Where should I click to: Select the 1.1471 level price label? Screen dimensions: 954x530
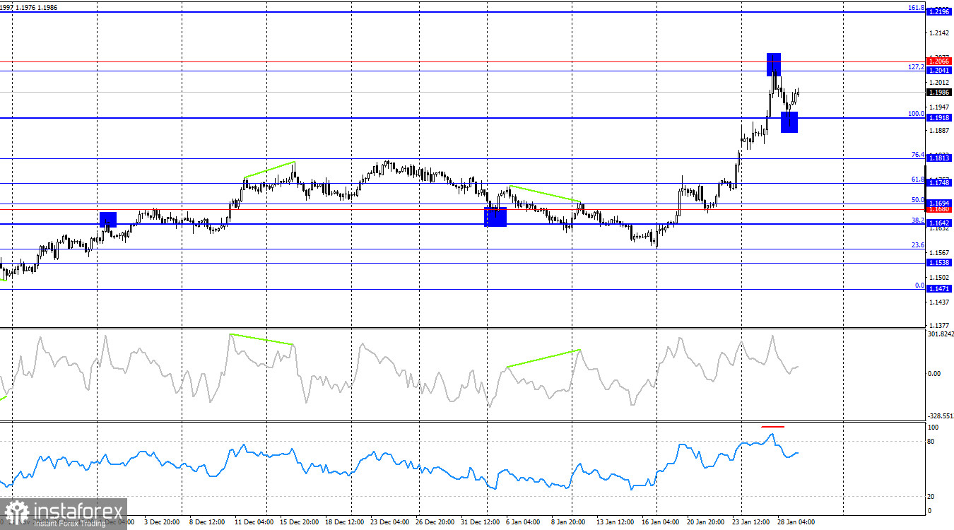click(x=940, y=289)
